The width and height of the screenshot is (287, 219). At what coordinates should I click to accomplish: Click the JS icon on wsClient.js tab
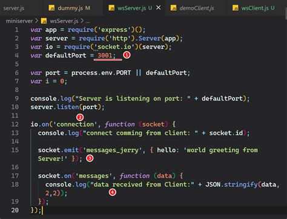point(236,8)
